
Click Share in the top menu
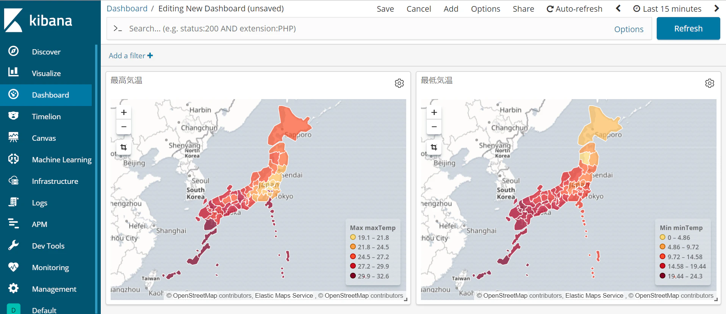523,9
